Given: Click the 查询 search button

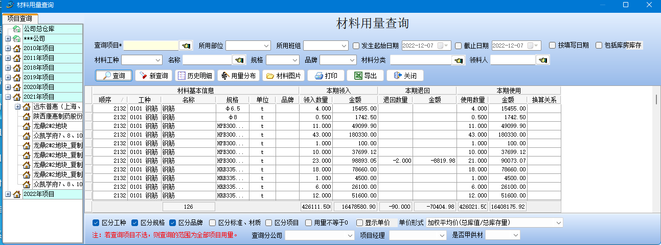Looking at the screenshot, I should [x=113, y=76].
